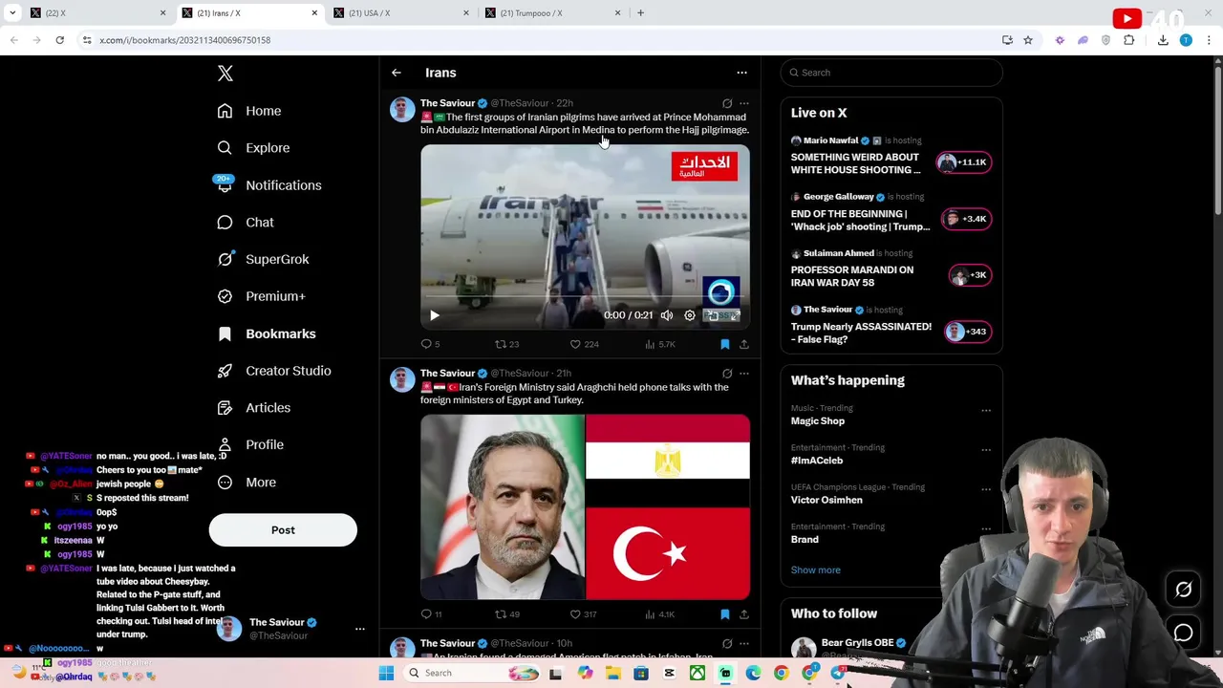Viewport: 1223px width, 688px height.
Task: Share the Araghchi phone talks post
Action: click(x=744, y=614)
